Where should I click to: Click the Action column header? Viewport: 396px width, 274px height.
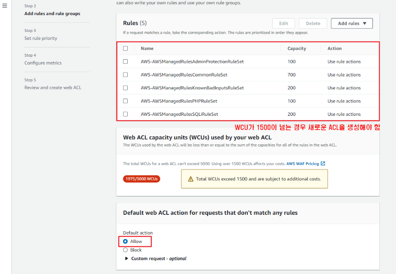[334, 48]
